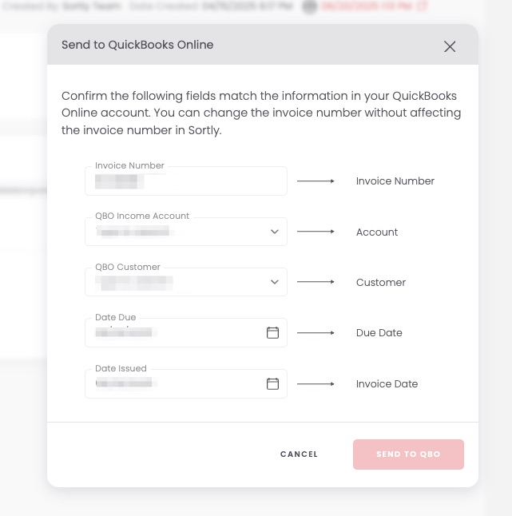The width and height of the screenshot is (512, 516).
Task: Expand the QBO Income Account chevron
Action: click(x=274, y=232)
